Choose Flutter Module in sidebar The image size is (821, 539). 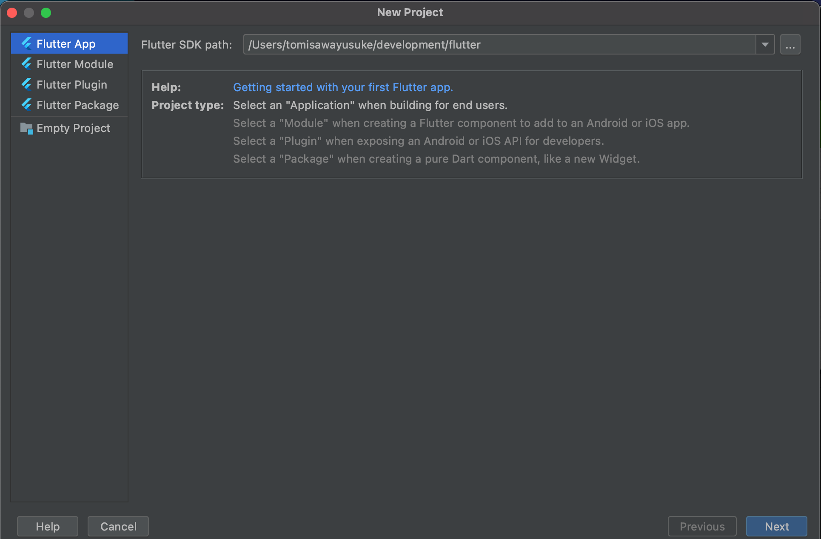[x=75, y=64]
